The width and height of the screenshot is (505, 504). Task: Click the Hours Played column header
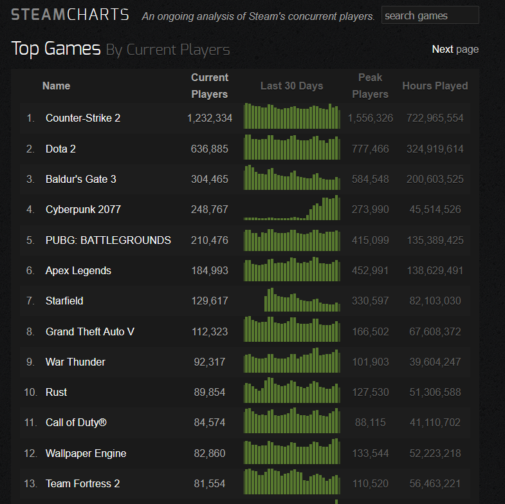coord(435,86)
